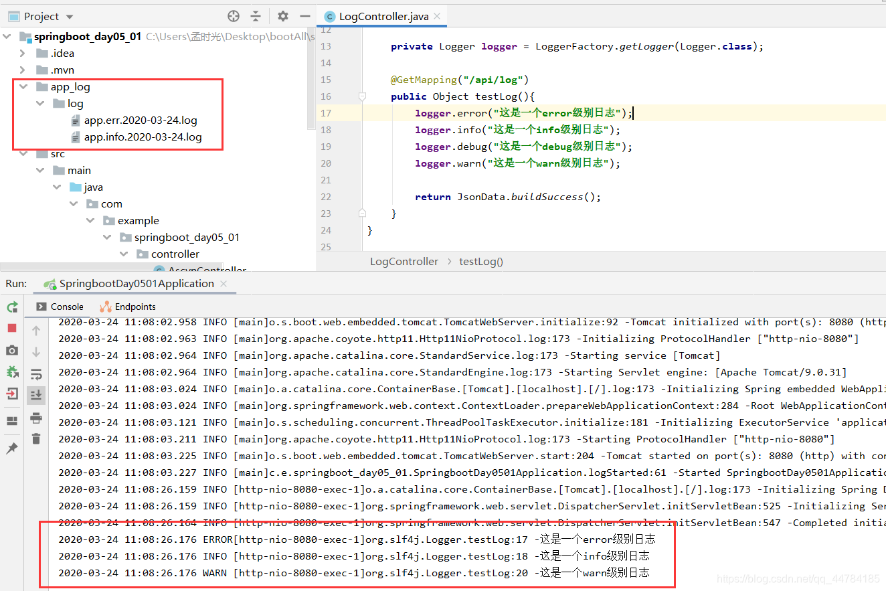Click the Exit icon with red arrow
Image resolution: width=886 pixels, height=591 pixels.
coord(12,394)
